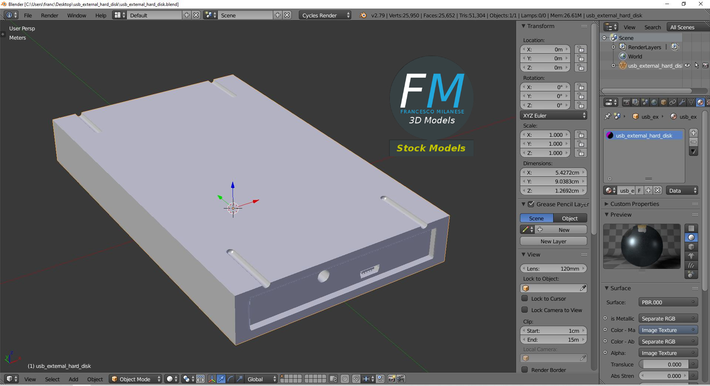Pin the properties context with pushpin icon
Viewport: 710px width, 386px height.
click(608, 116)
